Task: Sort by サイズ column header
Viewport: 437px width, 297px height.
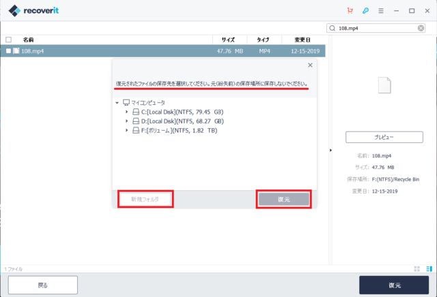Action: pos(228,40)
